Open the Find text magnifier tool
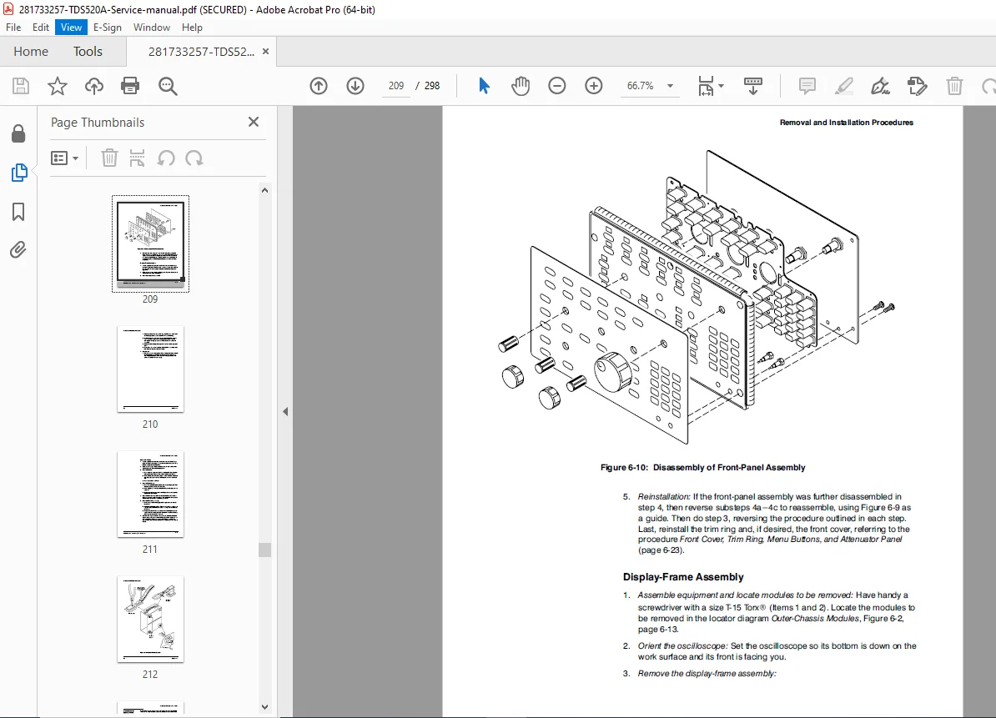 pos(168,86)
